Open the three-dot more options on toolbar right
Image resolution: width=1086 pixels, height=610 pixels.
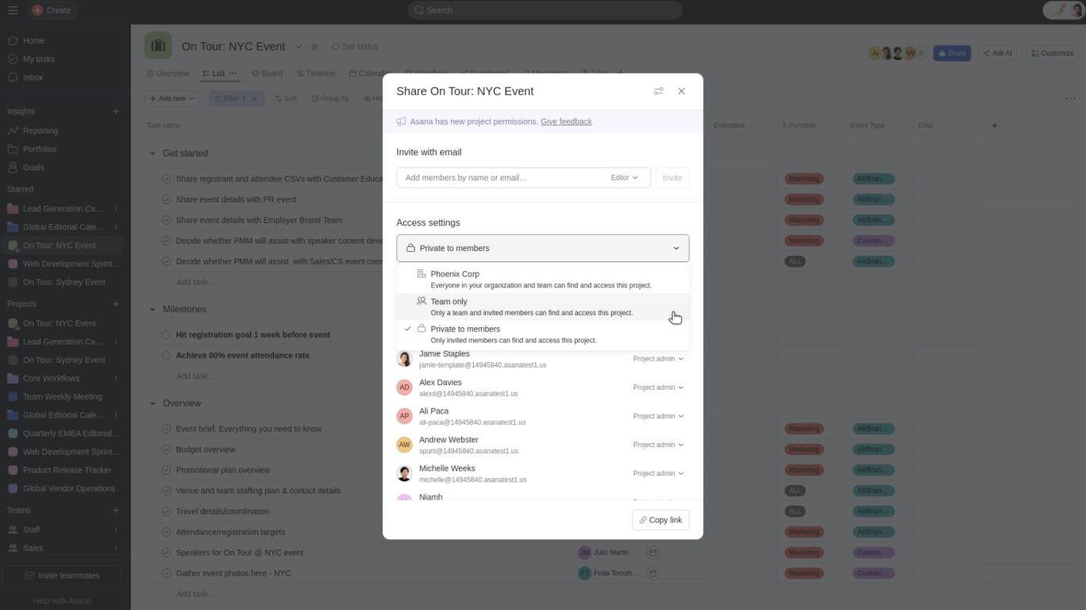[1070, 98]
